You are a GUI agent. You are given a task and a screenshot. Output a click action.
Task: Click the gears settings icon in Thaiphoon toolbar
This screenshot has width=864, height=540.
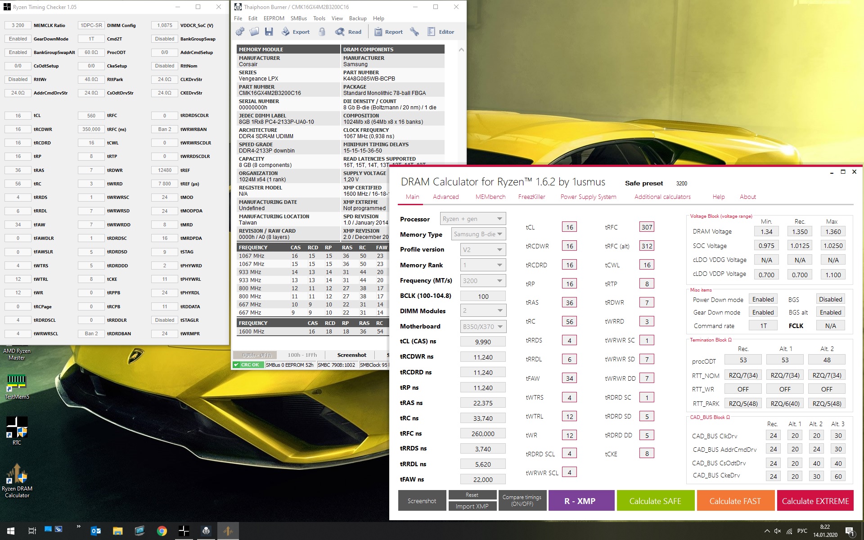click(240, 31)
